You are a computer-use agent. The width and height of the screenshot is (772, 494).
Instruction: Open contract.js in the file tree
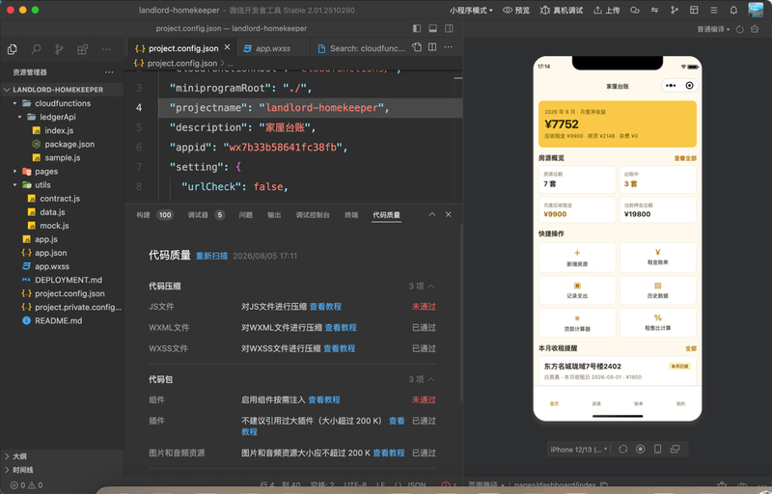[x=60, y=199]
